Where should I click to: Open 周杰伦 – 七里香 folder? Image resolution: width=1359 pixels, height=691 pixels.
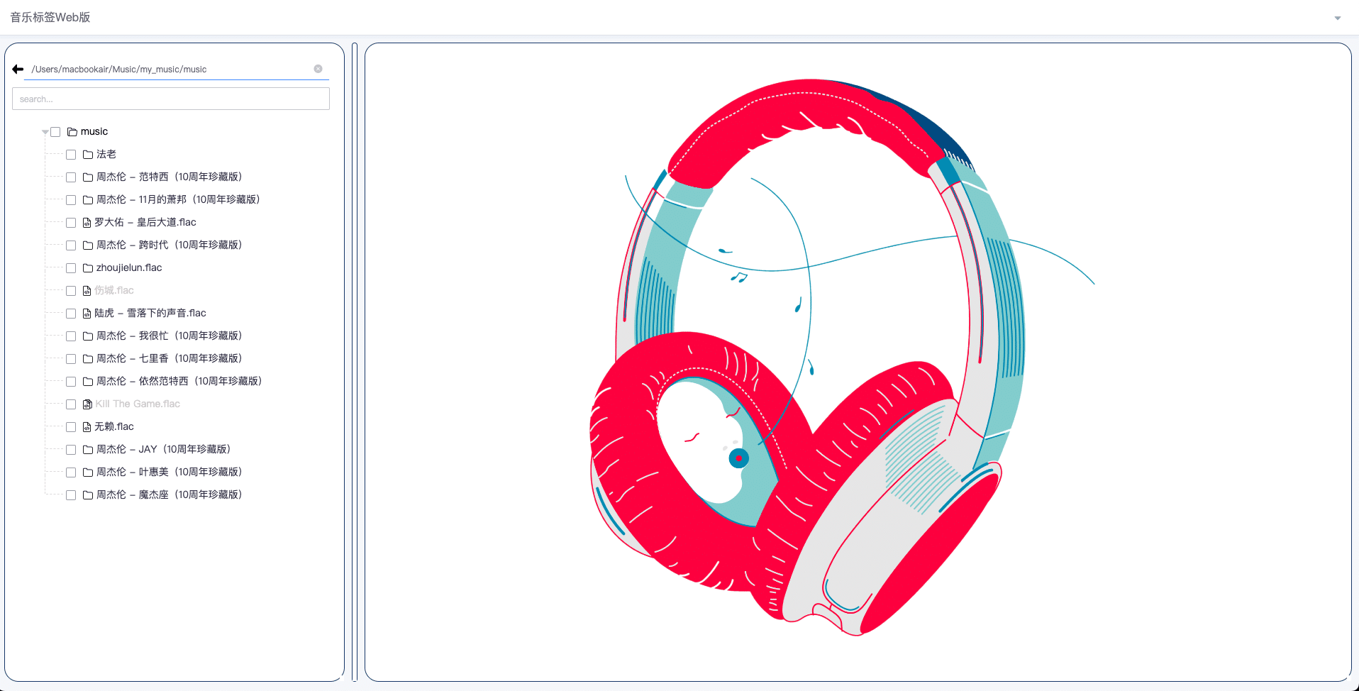170,358
